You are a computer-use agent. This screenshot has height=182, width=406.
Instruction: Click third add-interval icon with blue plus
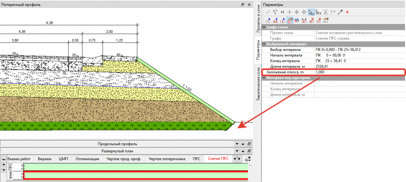282,20
